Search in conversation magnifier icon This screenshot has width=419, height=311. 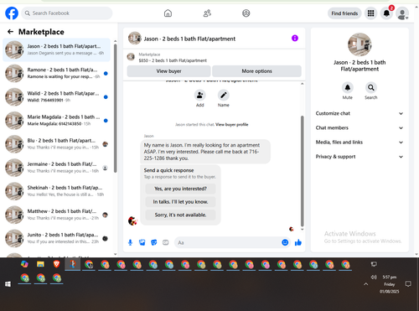click(371, 88)
